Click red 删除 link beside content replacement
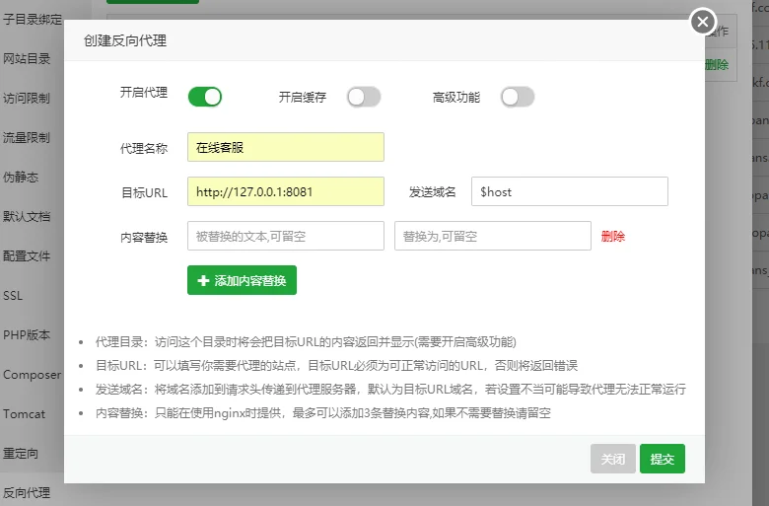 (x=612, y=237)
